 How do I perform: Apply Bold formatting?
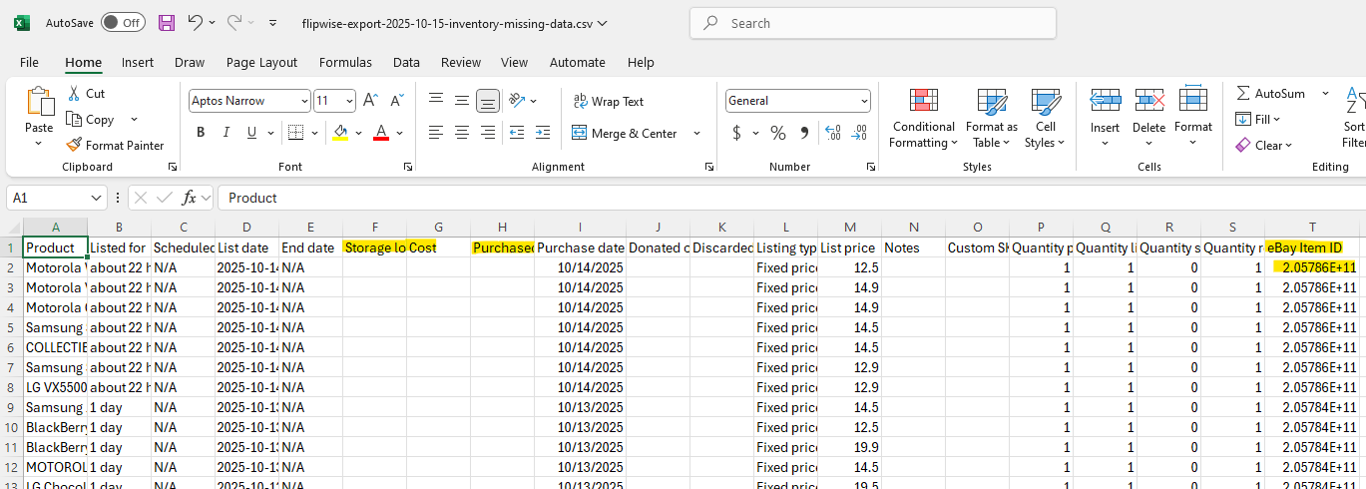(201, 133)
